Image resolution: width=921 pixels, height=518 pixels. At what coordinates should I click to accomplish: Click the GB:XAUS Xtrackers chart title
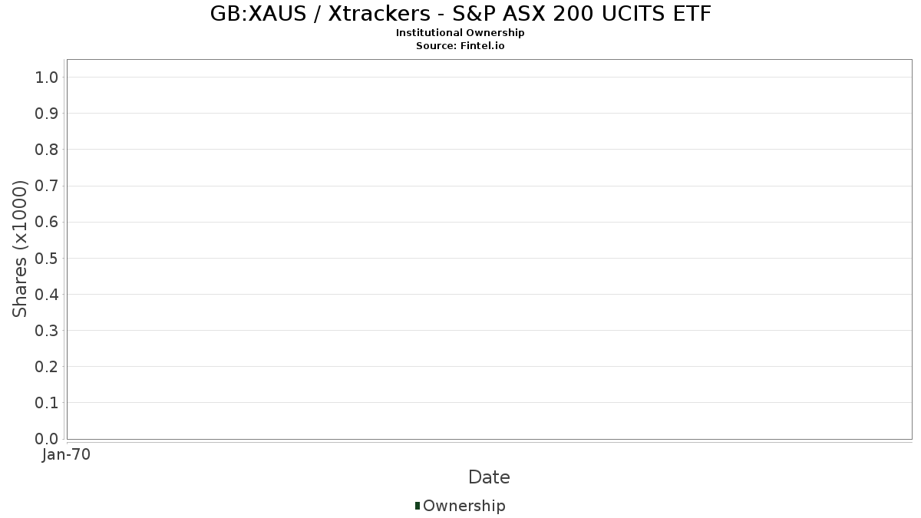[460, 14]
